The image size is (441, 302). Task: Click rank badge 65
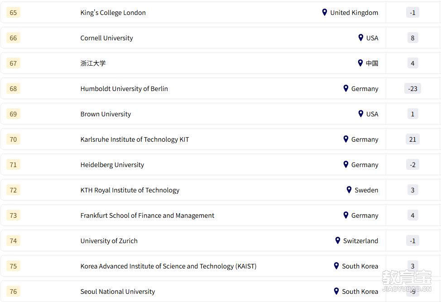13,13
